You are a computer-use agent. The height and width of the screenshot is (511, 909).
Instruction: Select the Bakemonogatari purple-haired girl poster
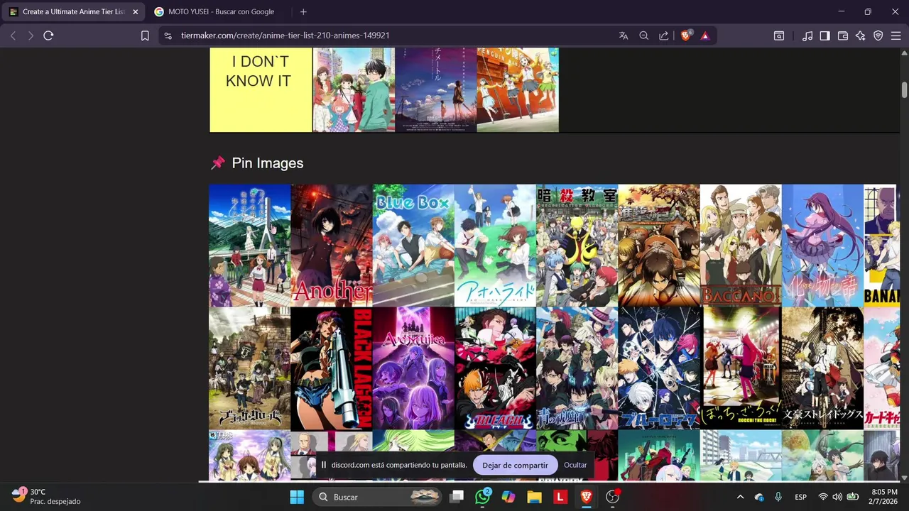(822, 246)
